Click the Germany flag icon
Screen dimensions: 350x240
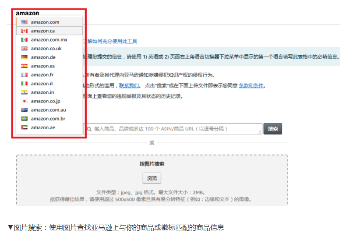[25, 57]
